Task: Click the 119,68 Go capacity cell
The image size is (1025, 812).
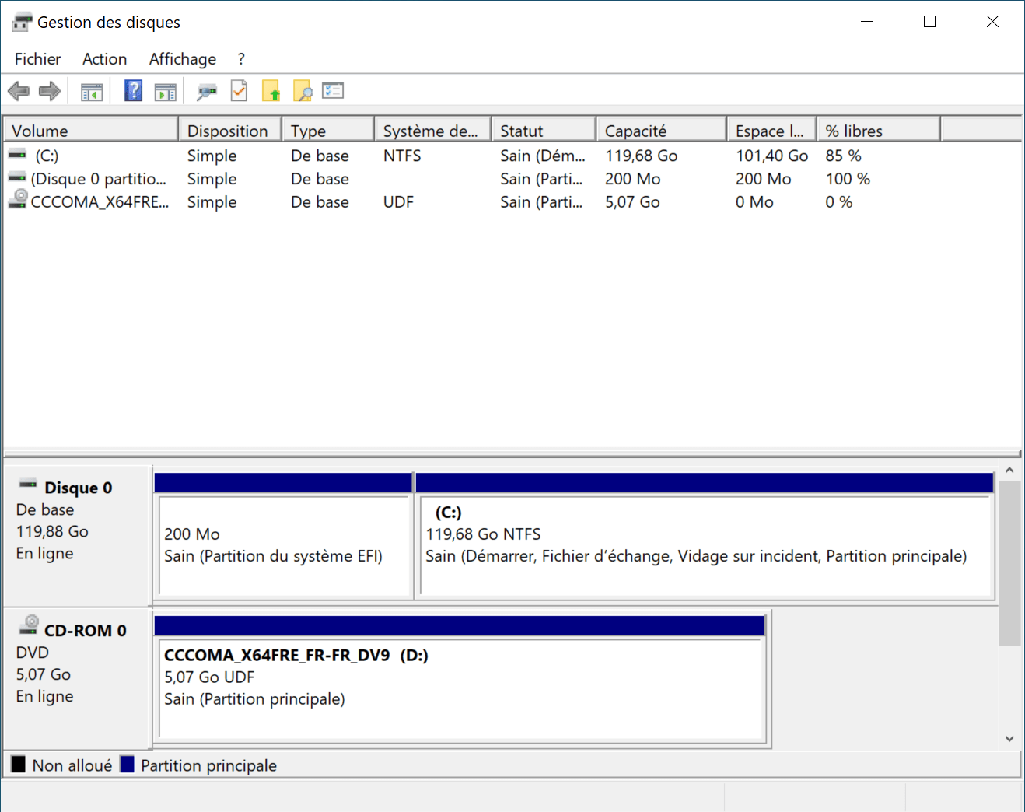Action: coord(642,156)
